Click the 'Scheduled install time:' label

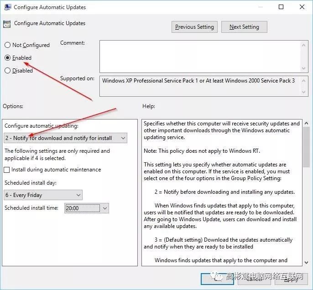(x=31, y=208)
